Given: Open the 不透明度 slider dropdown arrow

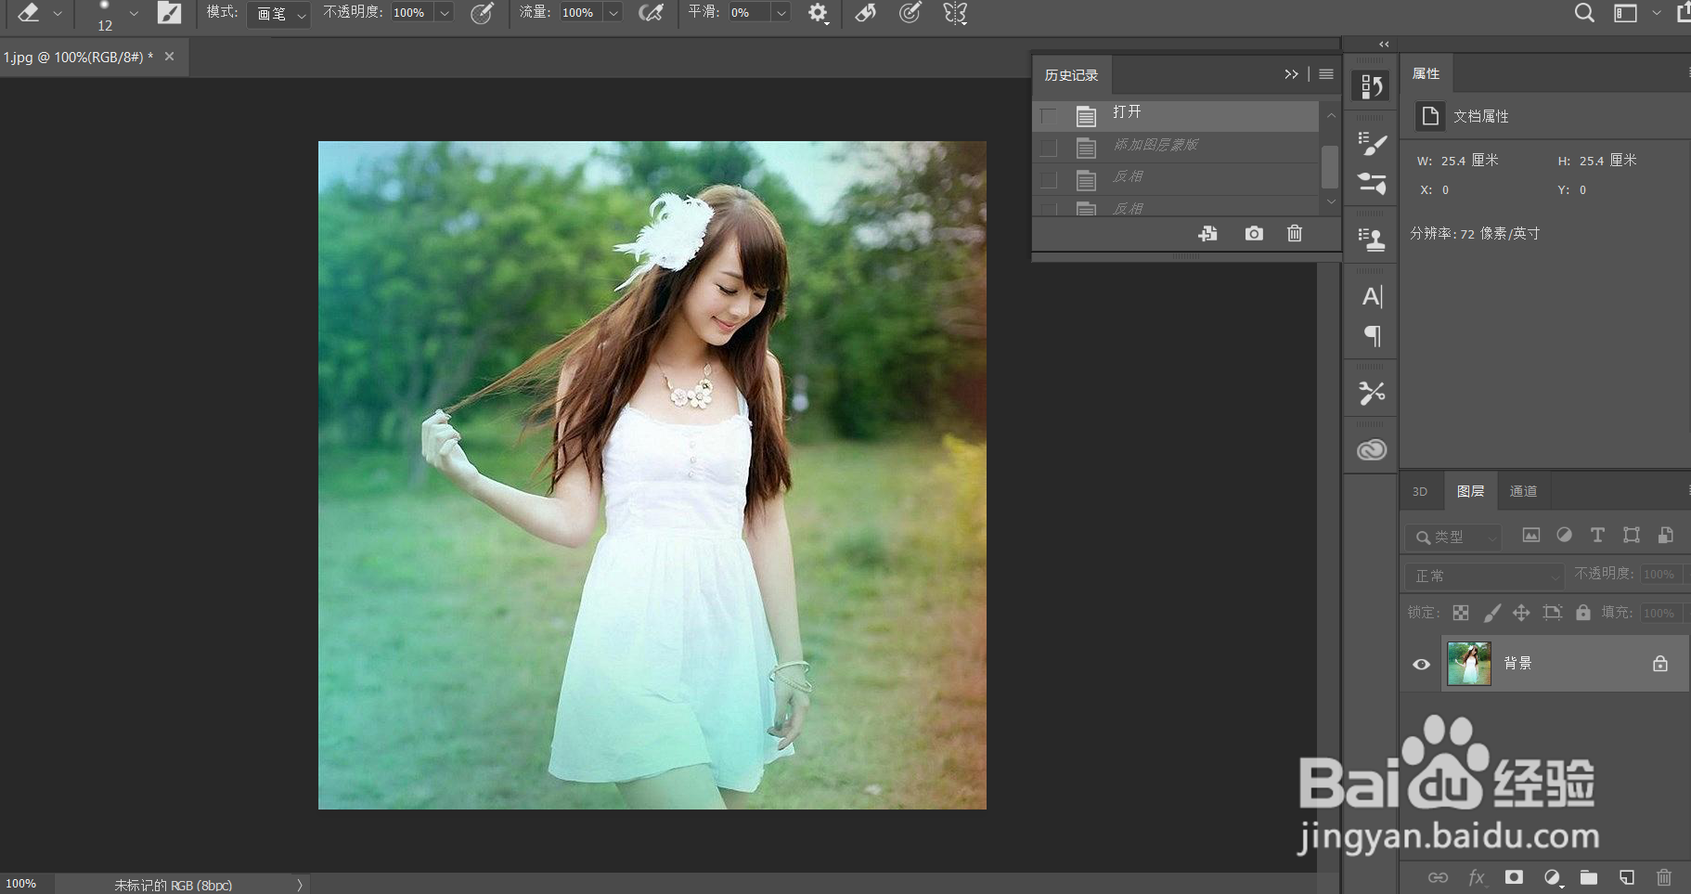Looking at the screenshot, I should [445, 12].
